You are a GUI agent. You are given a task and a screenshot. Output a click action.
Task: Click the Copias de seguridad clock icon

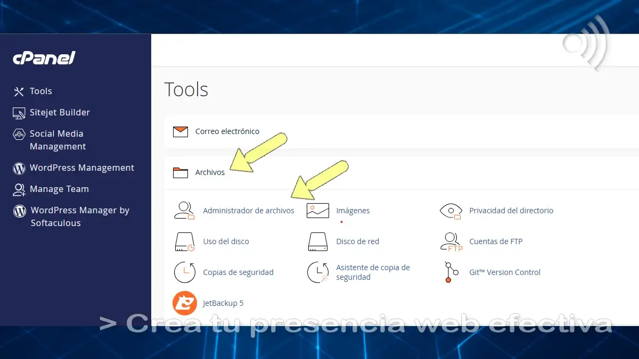(184, 272)
